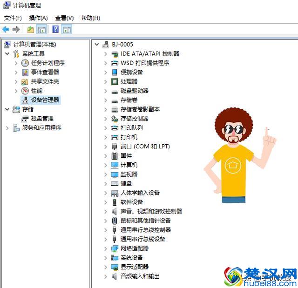
Task: Select 磁盘管理 under 存储
Action: pos(42,119)
